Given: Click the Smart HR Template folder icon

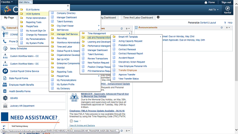Looking at the screenshot, I should coord(114,36).
